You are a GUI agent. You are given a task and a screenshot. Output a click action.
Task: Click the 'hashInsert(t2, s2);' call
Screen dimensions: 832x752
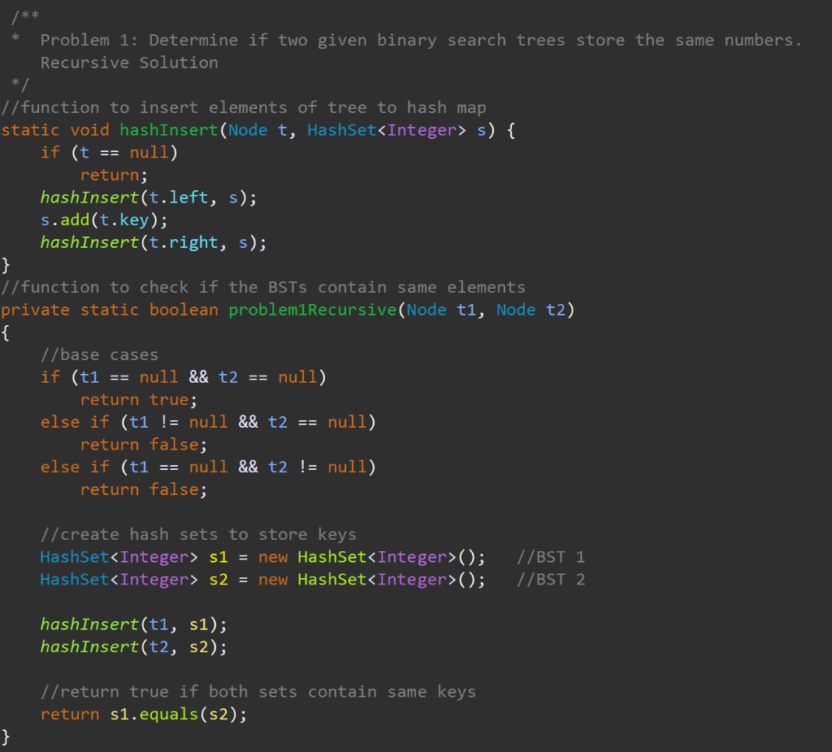tap(134, 647)
